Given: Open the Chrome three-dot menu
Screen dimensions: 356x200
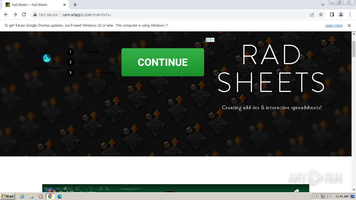Looking at the screenshot, I should pos(349,14).
